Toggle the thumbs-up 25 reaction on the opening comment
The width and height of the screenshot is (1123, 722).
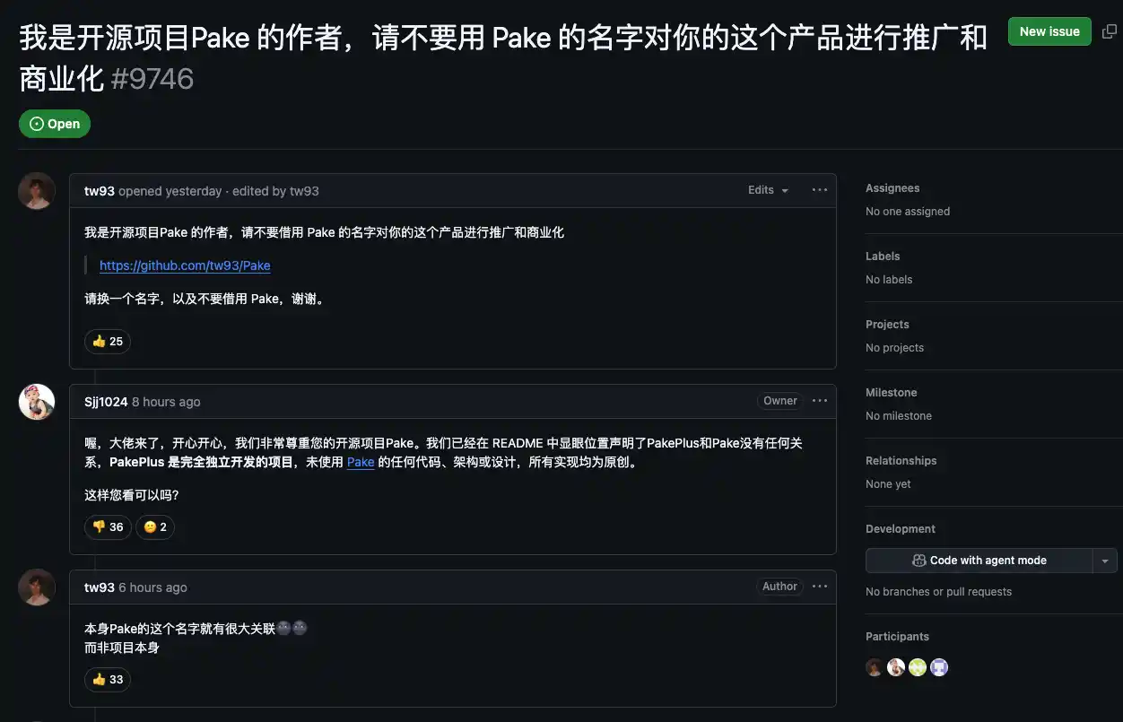tap(107, 341)
